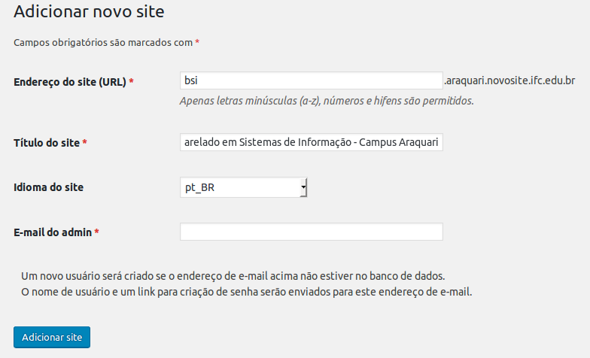Click the "Idioma do site" label
Image resolution: width=590 pixels, height=358 pixels.
point(49,187)
